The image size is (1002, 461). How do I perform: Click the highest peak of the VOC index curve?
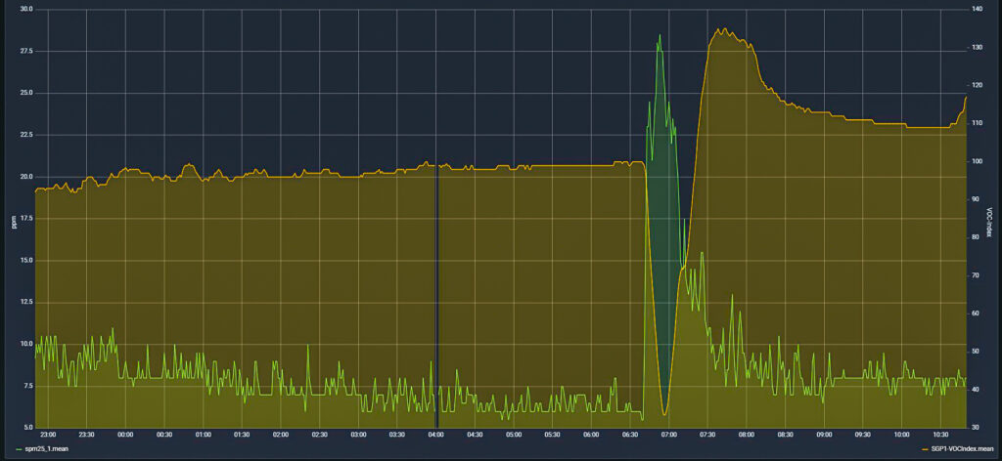coord(720,29)
